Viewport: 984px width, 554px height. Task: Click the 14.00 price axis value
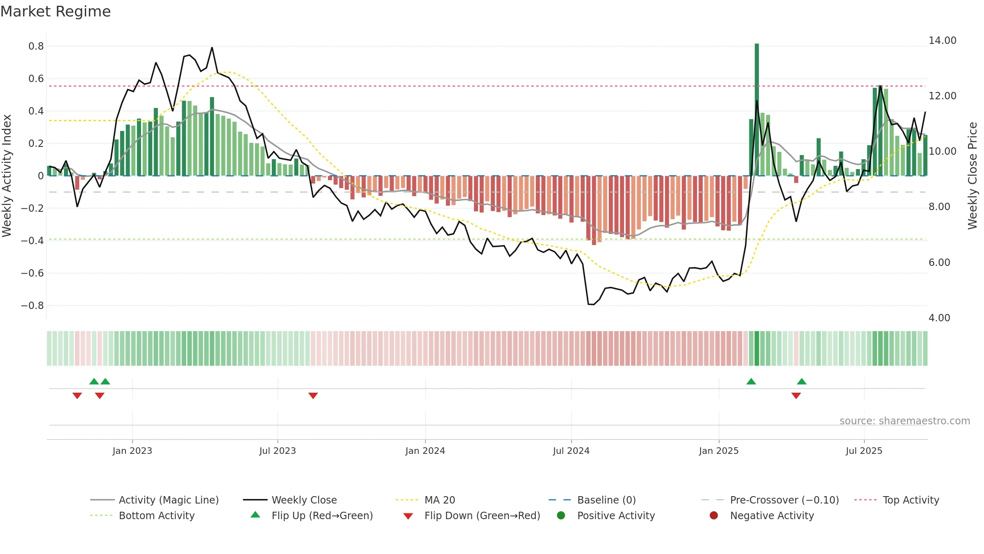point(943,40)
